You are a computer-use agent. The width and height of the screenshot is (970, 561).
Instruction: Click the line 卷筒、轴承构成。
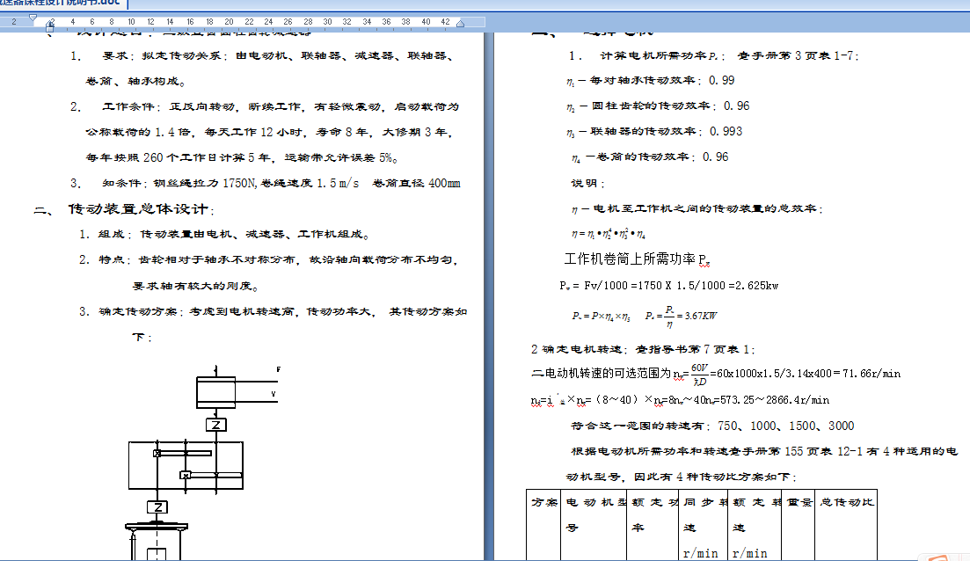pos(135,81)
